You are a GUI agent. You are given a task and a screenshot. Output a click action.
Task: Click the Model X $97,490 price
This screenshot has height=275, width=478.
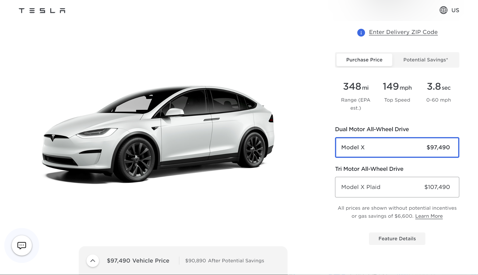(438, 147)
